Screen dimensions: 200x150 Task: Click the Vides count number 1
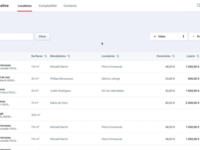[183, 36]
